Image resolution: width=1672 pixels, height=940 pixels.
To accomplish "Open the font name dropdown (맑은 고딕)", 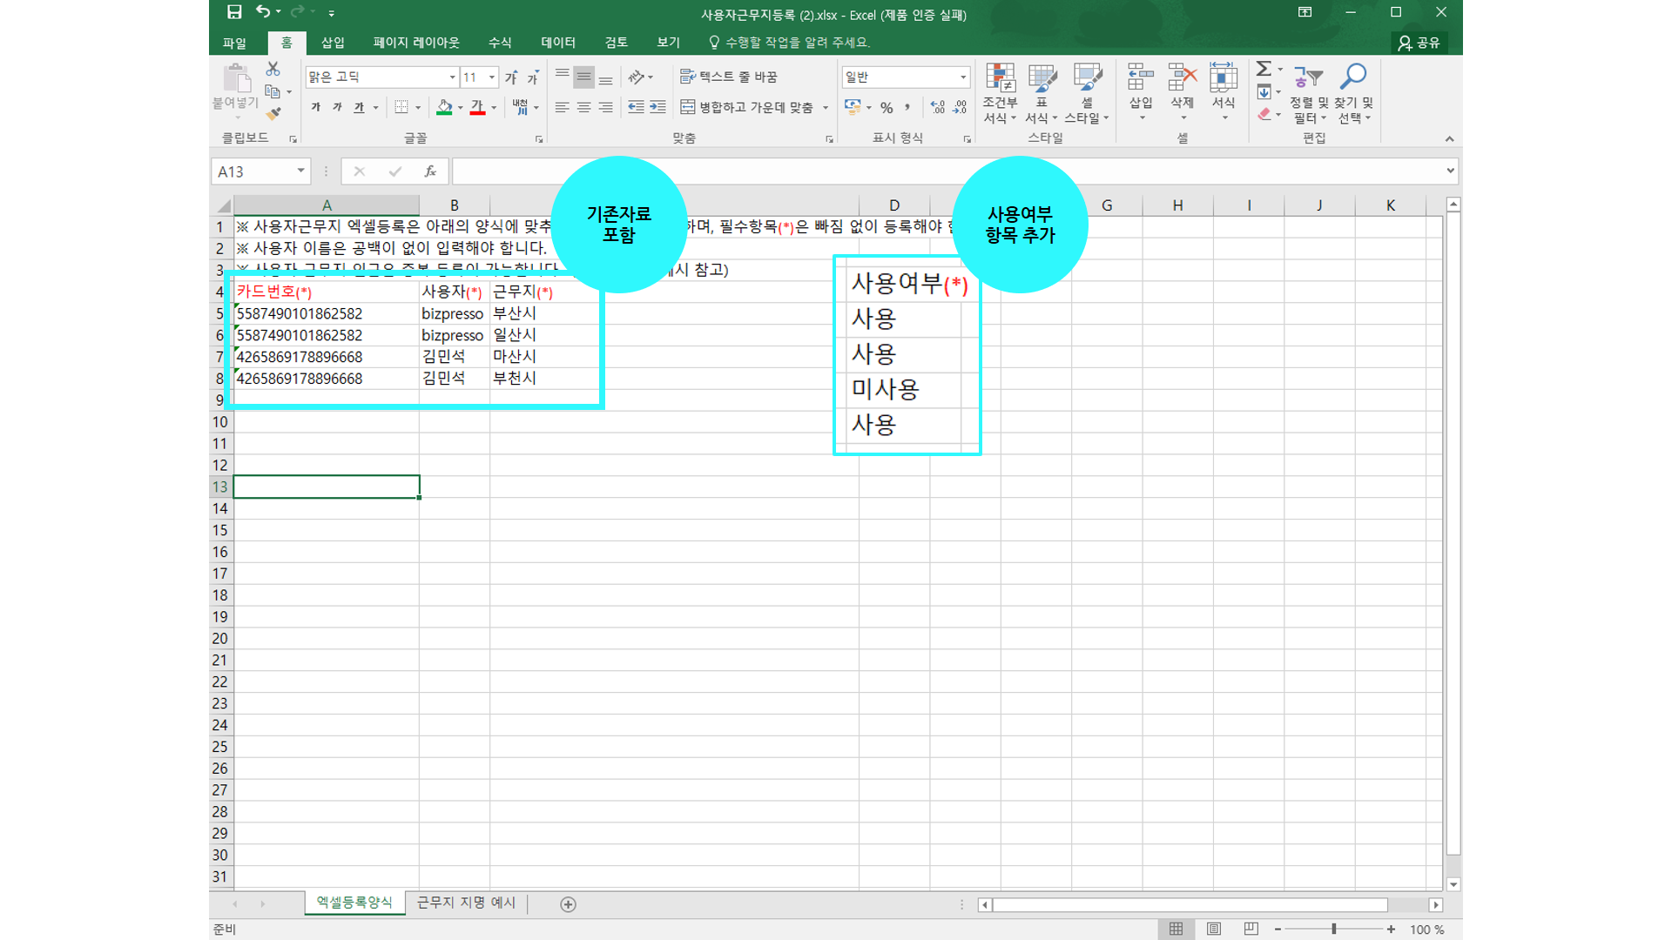I will pos(452,77).
